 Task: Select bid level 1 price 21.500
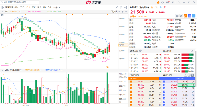pos(141,81)
